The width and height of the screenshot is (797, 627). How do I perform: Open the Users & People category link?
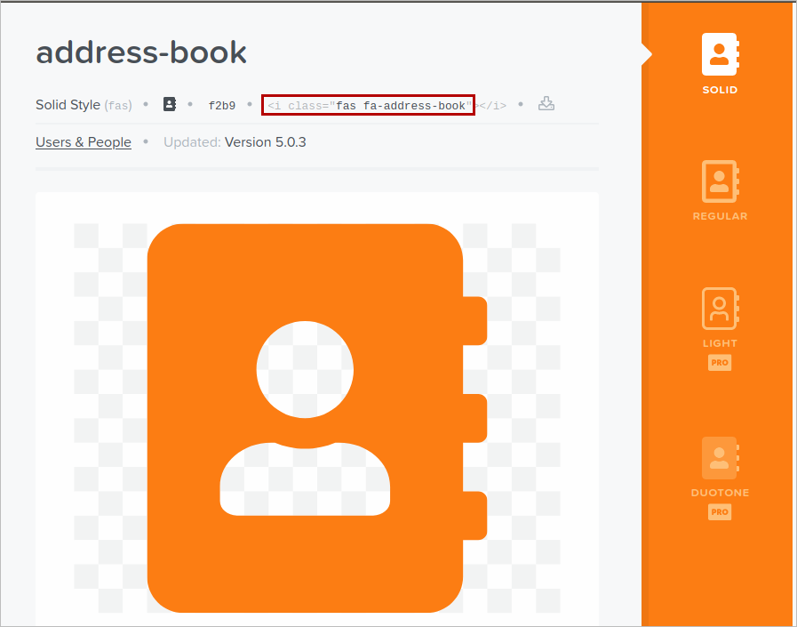coord(84,142)
